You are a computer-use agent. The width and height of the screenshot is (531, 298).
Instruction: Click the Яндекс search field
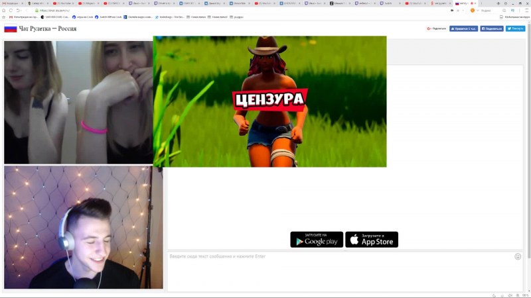(x=491, y=11)
